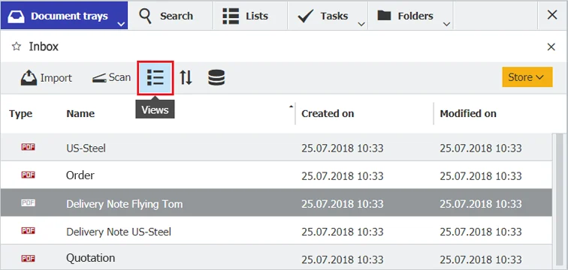Switch to the Folders tab
Screen dimensions: 568x270
point(410,16)
